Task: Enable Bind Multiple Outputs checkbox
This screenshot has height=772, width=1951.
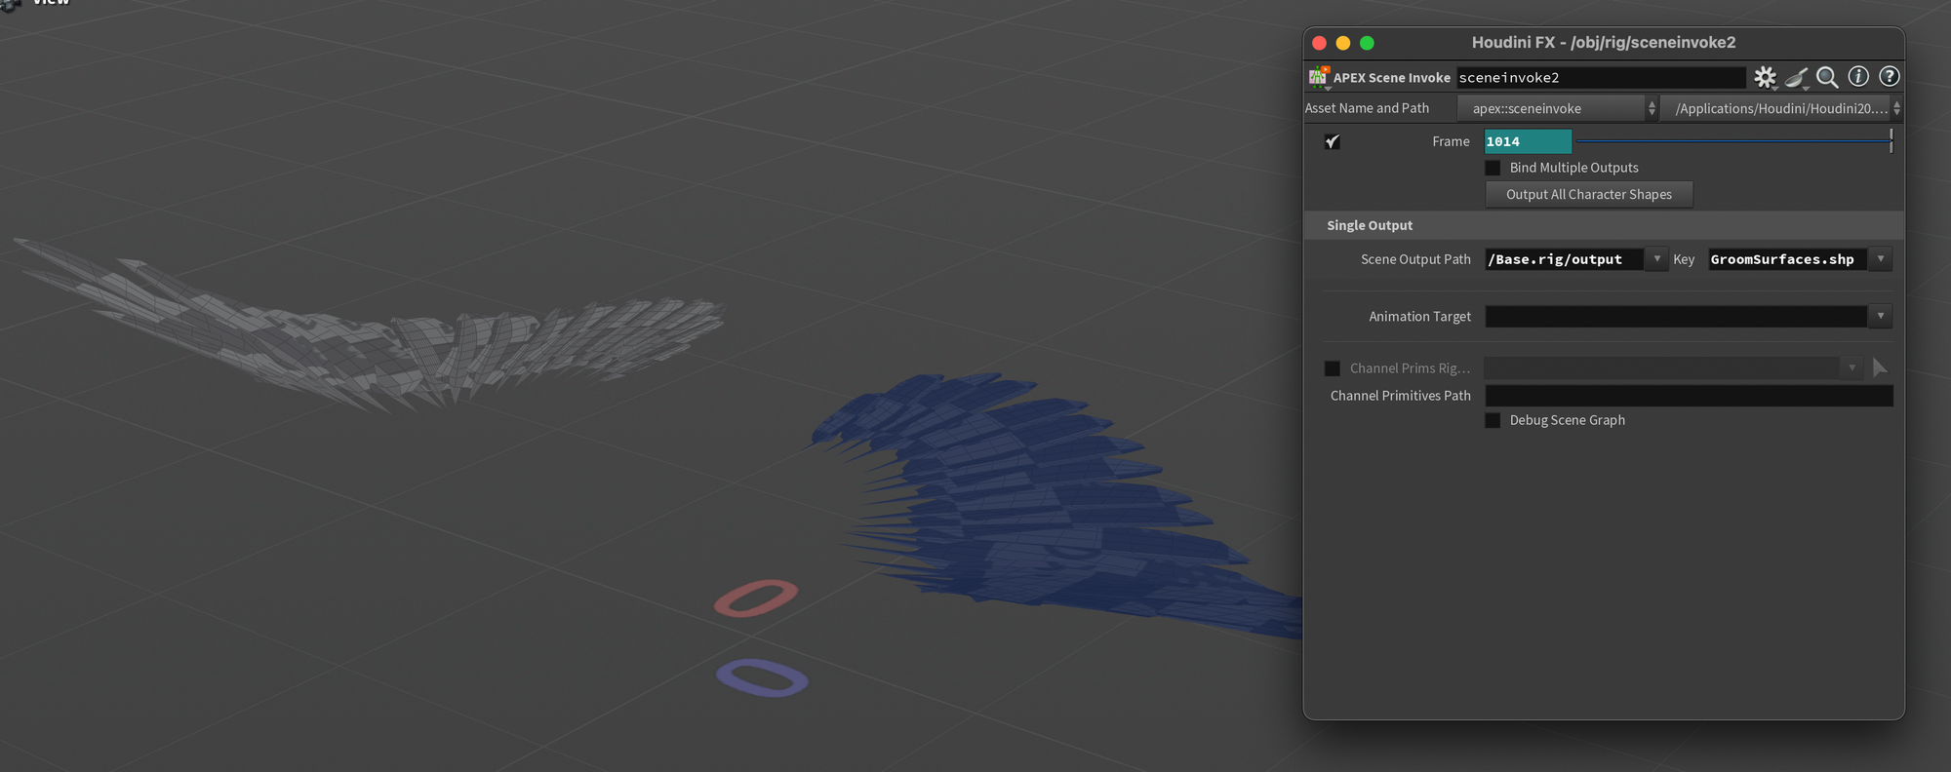Action: tap(1493, 168)
